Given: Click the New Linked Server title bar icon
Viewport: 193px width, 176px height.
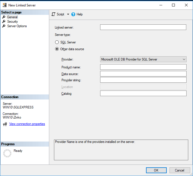Looking at the screenshot, I should pyautogui.click(x=4, y=5).
